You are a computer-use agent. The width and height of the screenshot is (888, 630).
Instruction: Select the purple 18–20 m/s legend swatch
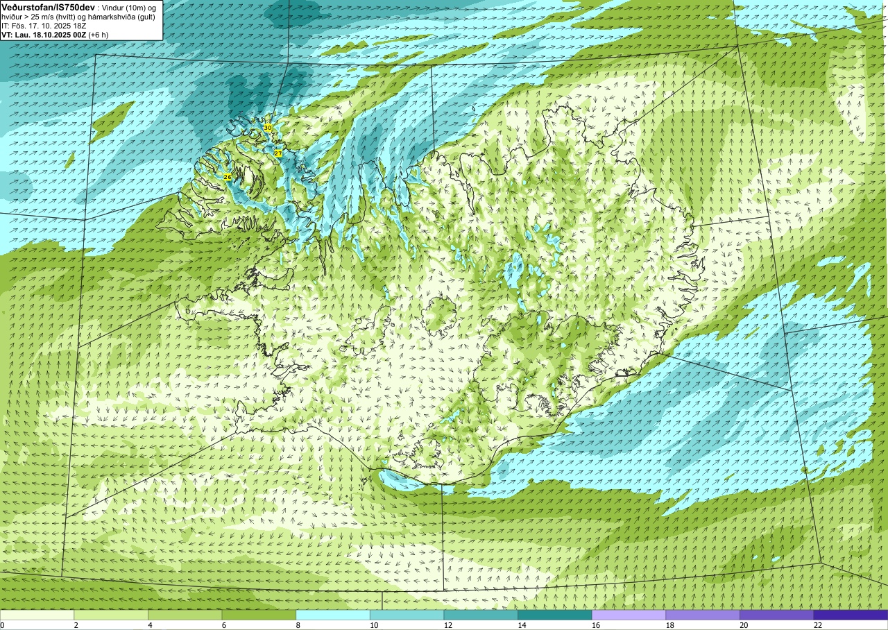coord(703,615)
